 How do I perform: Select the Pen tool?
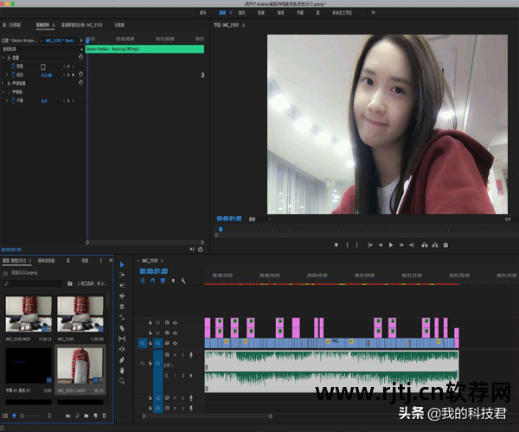point(122,360)
